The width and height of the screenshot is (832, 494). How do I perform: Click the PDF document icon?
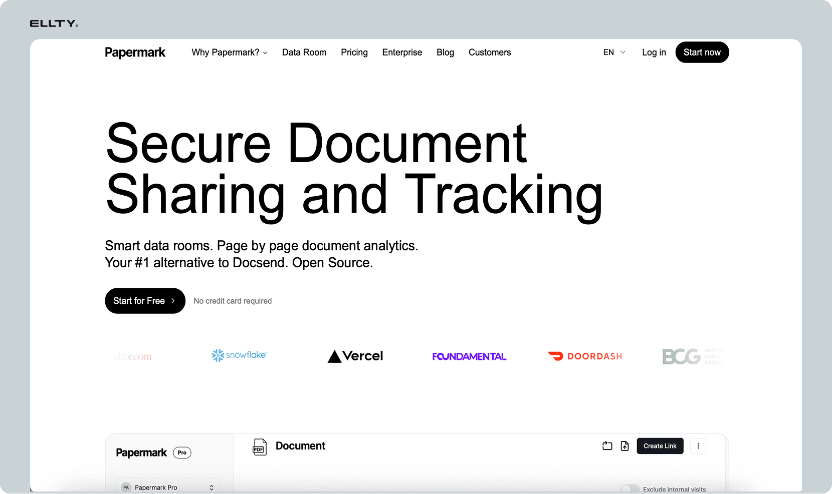pyautogui.click(x=260, y=447)
